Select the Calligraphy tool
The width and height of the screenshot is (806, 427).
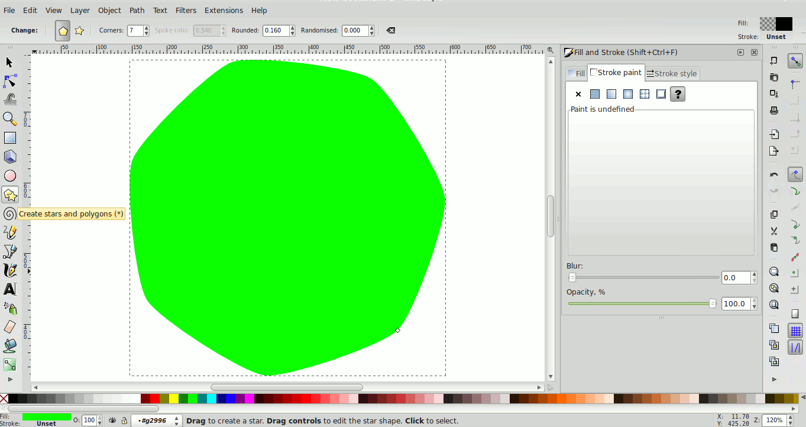9,270
